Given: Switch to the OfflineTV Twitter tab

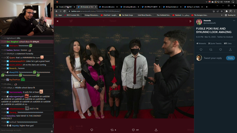Looking at the screenshot, I should pos(151,7).
